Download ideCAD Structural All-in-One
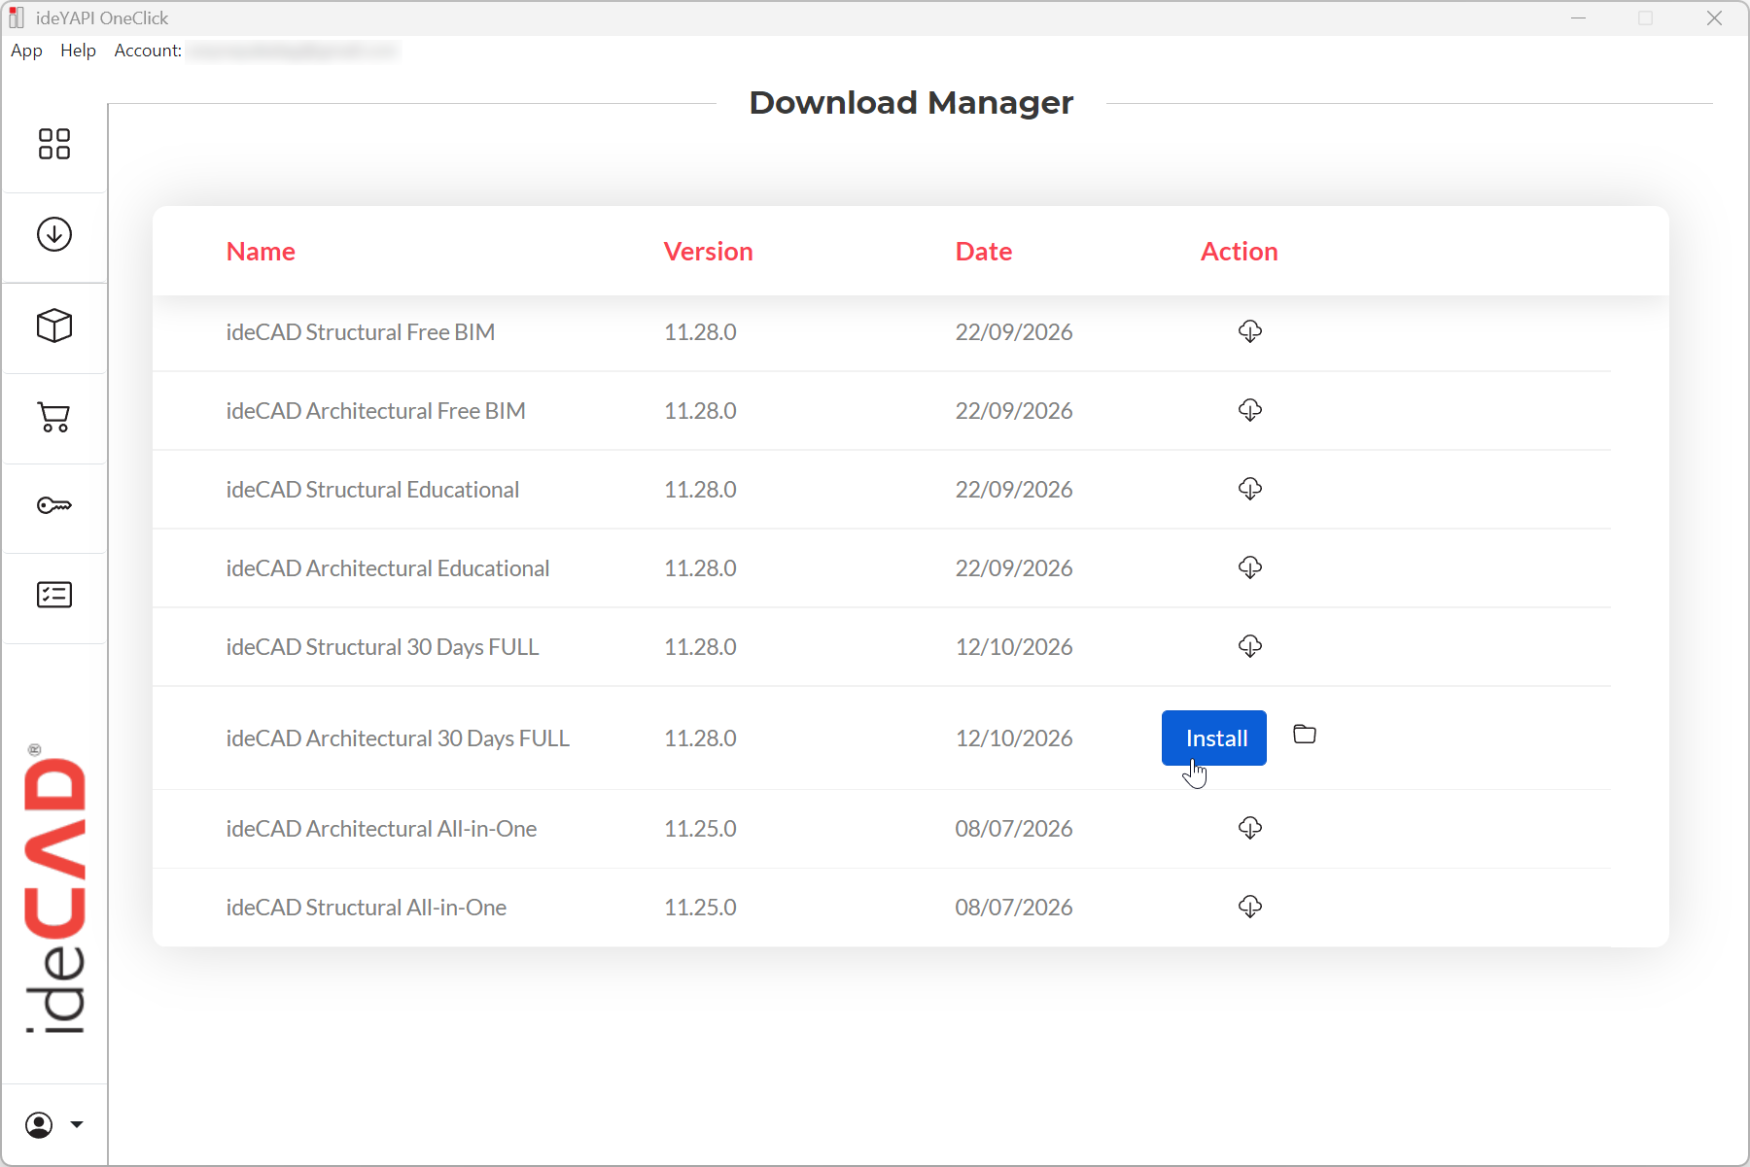 coord(1250,907)
